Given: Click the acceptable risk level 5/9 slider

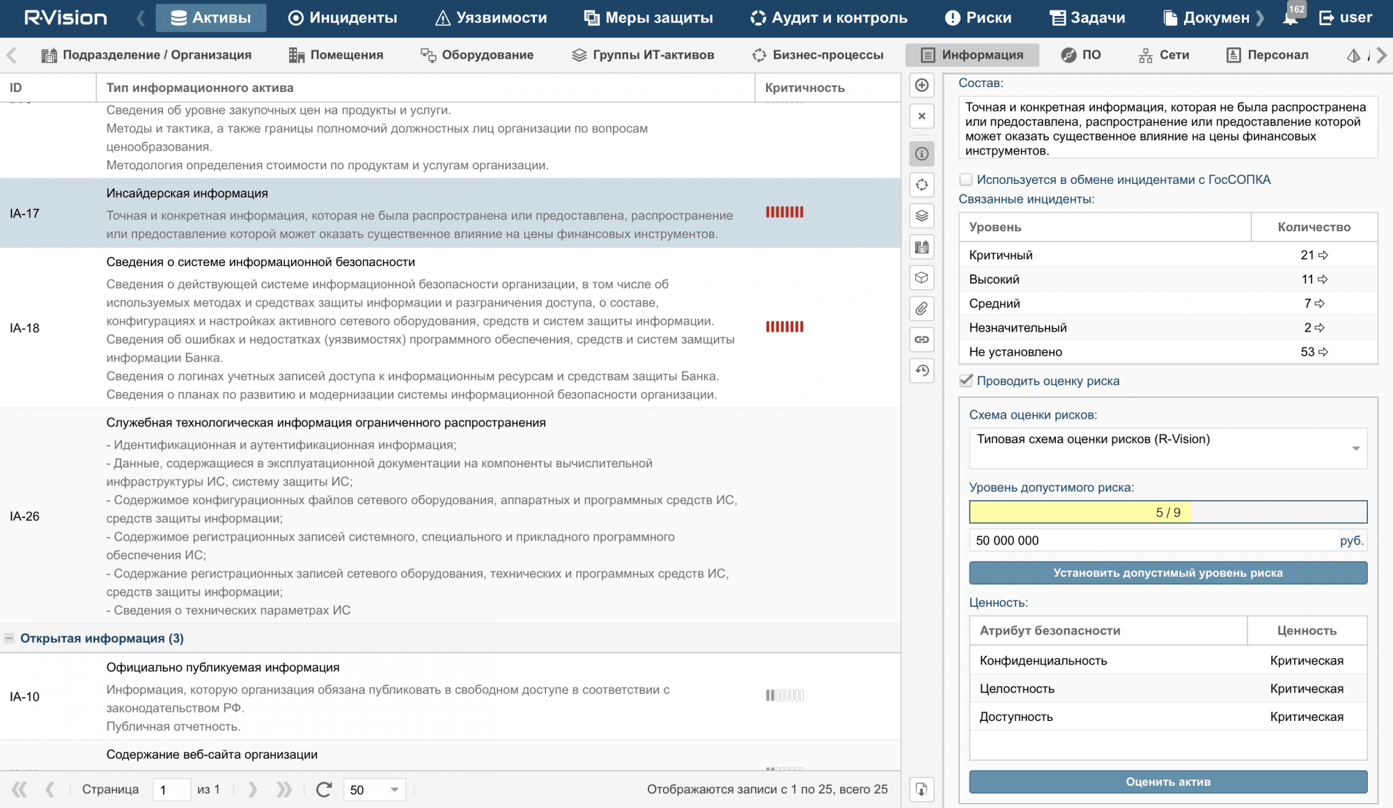Looking at the screenshot, I should pos(1167,513).
